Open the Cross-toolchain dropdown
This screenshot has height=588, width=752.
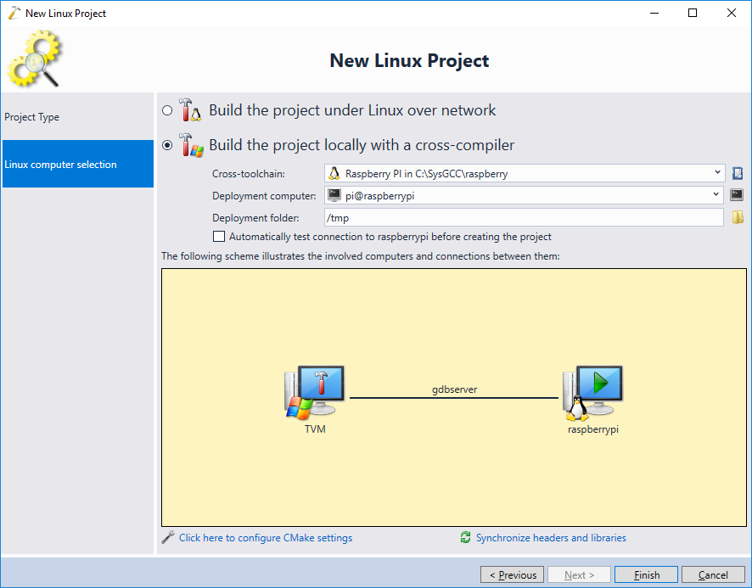[525, 173]
